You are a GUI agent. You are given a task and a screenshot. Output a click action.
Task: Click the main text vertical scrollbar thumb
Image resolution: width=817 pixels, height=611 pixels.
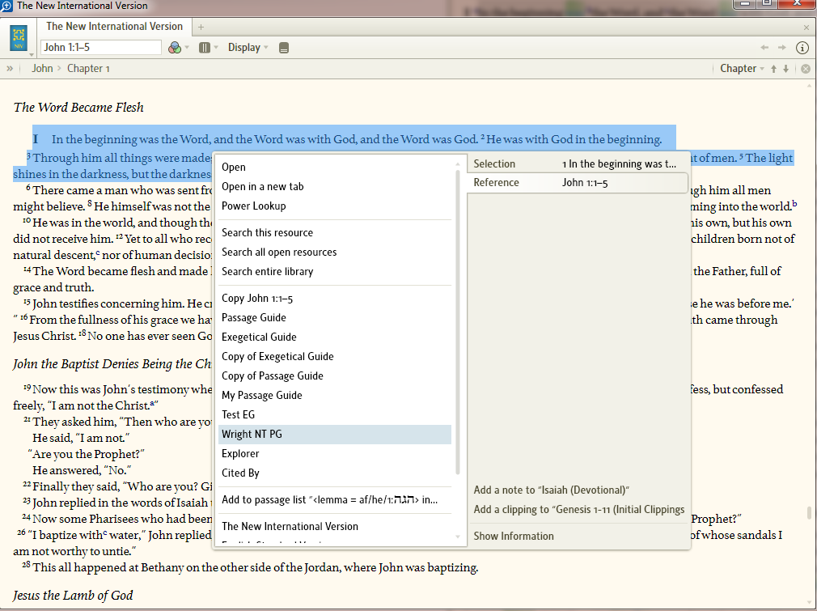(809, 512)
